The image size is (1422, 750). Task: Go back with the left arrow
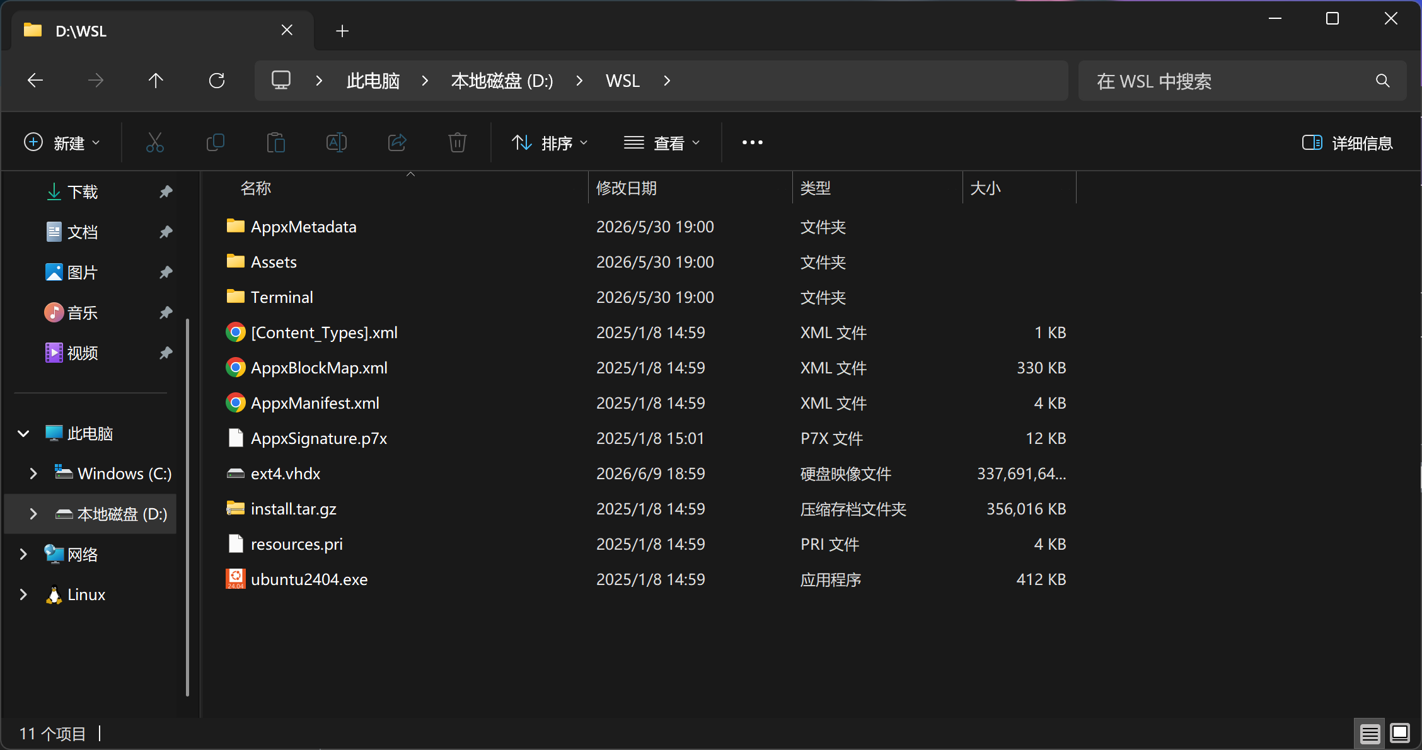pos(35,81)
